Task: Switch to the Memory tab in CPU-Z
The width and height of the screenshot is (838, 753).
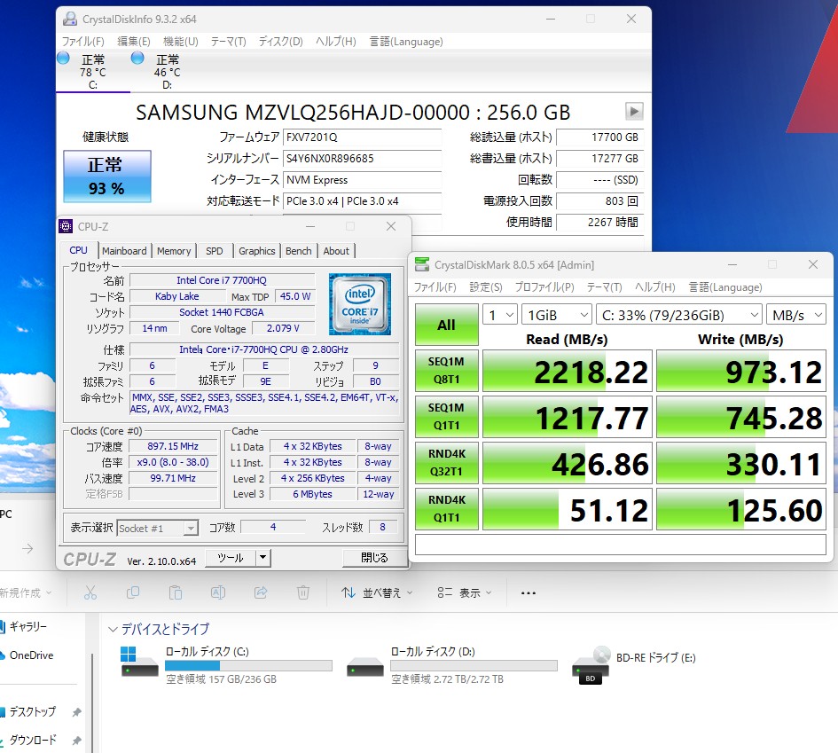Action: [x=174, y=251]
